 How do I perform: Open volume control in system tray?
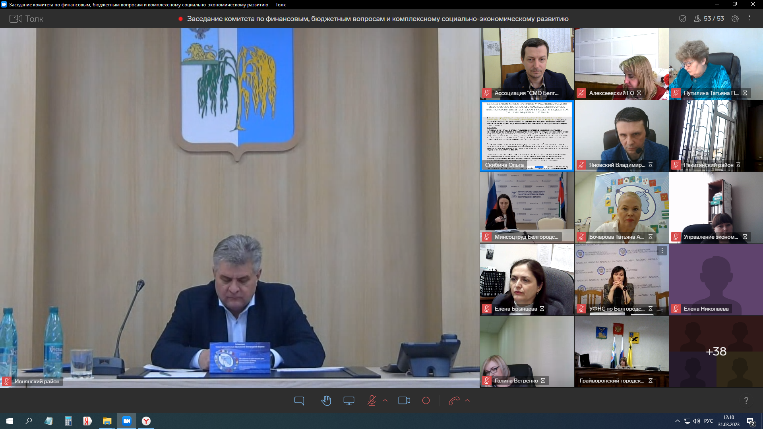(697, 421)
